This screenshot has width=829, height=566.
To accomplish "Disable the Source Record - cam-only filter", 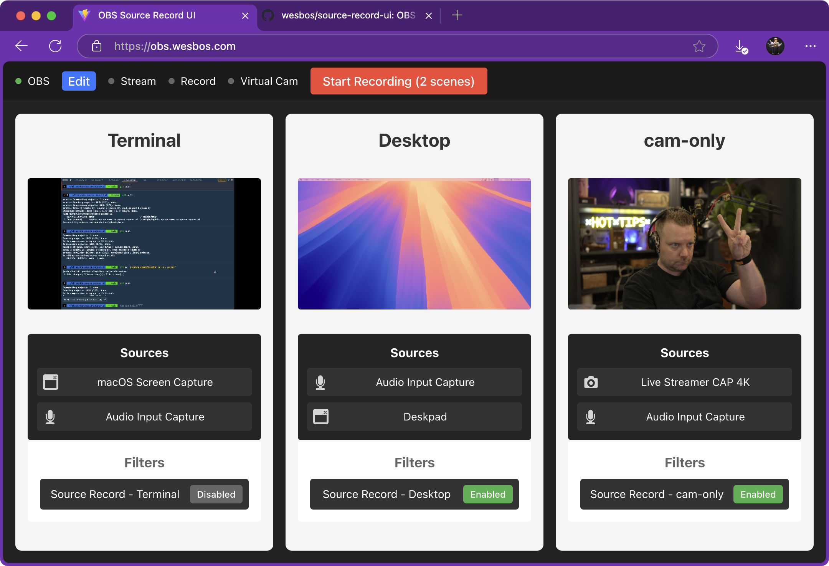I will point(758,494).
